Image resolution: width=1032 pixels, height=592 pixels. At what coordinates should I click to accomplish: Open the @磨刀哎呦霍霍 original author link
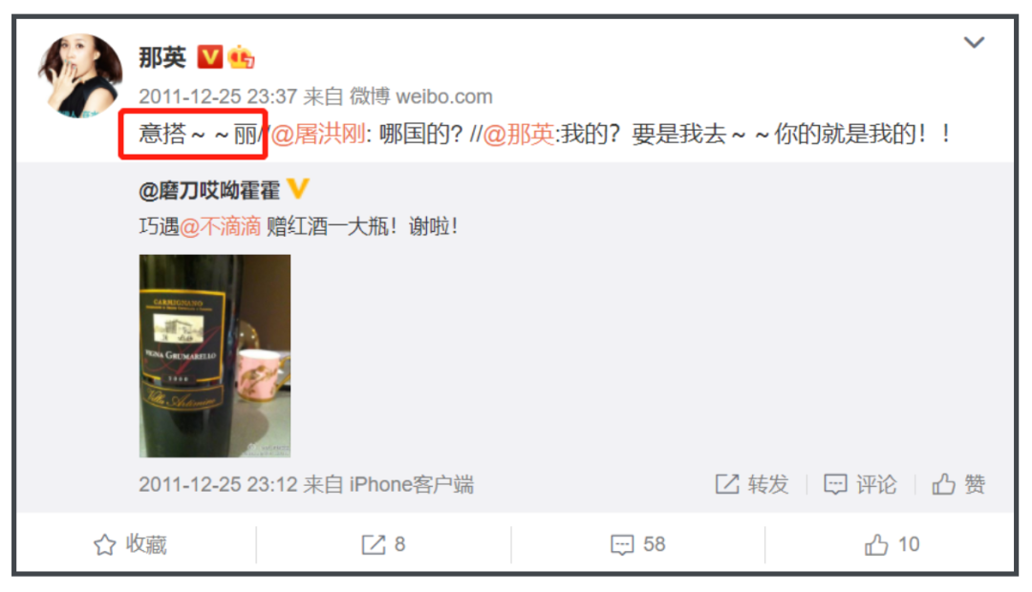coord(209,191)
